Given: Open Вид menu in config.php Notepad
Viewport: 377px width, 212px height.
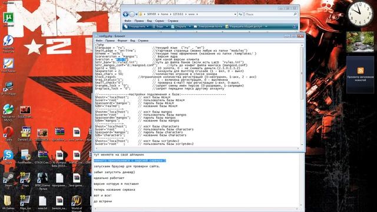Looking at the screenshot, I should 133,41.
